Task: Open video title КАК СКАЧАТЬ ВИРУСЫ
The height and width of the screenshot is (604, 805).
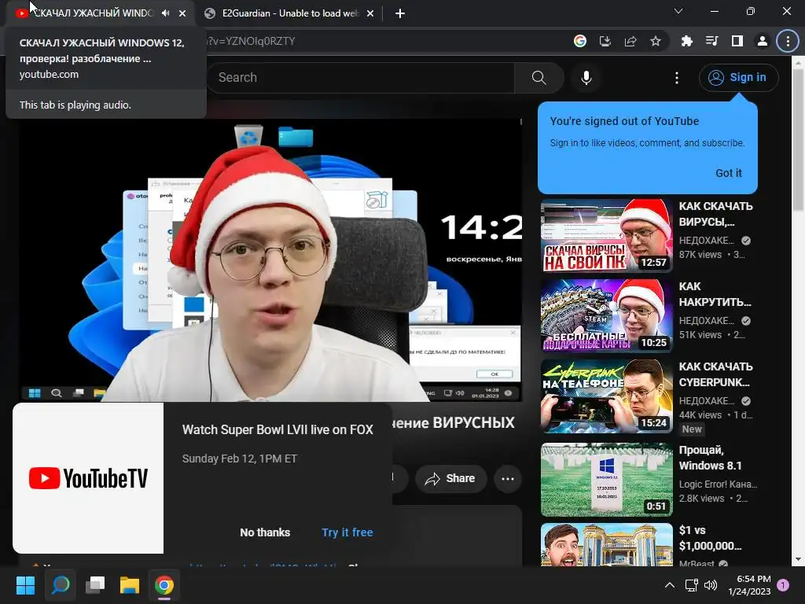Action: coord(715,214)
